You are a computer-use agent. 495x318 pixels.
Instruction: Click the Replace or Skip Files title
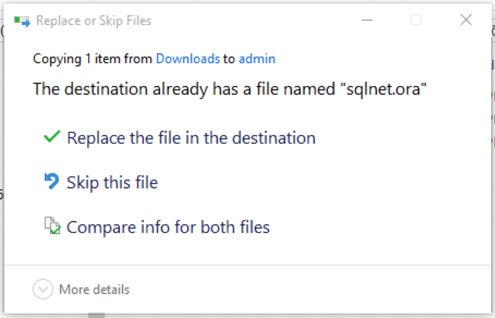(x=94, y=21)
